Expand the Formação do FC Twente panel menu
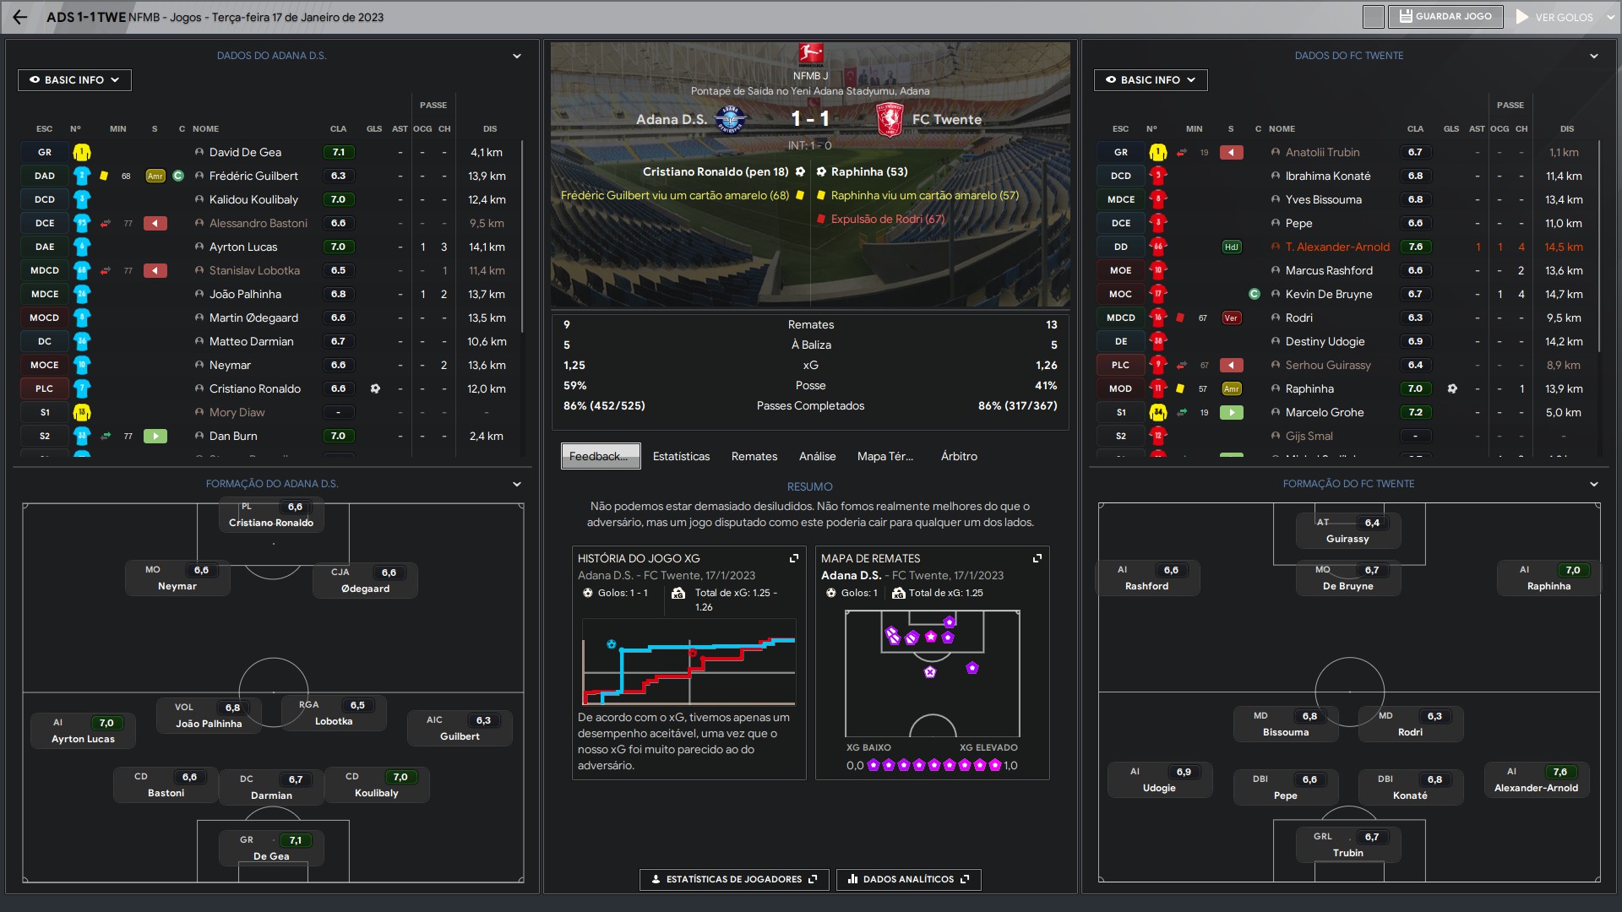1622x912 pixels. [1594, 484]
